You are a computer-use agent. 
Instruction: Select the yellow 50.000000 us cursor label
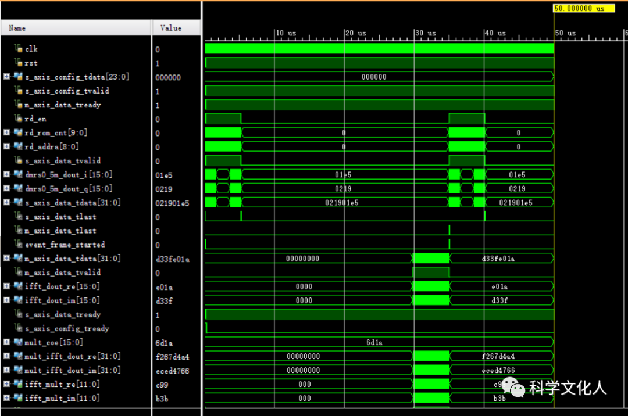click(583, 9)
